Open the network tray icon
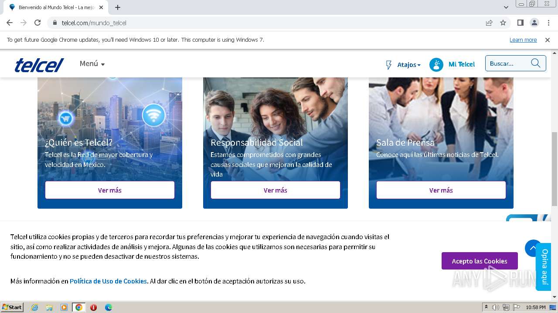 (x=506, y=307)
